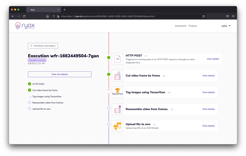The height and width of the screenshot is (156, 246).
Task: Go to browser home page
Action: 48,16
